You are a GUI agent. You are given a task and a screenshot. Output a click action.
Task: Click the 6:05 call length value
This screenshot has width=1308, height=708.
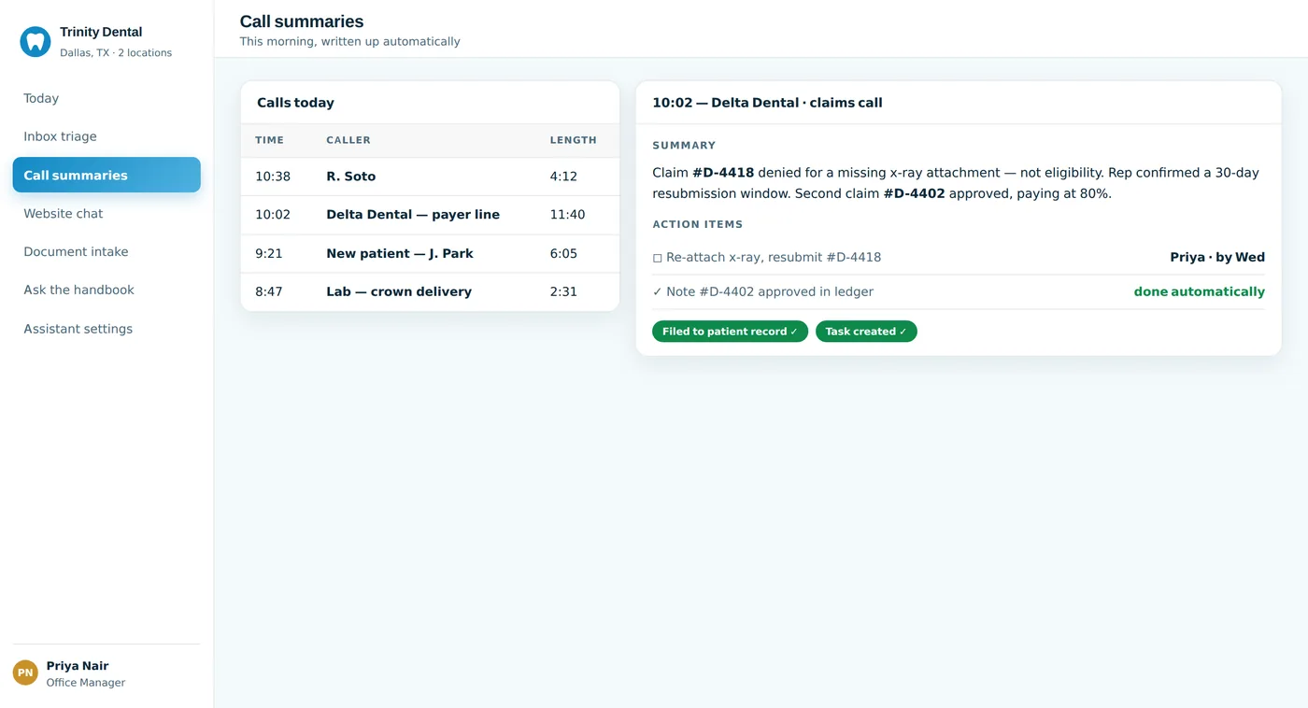563,253
